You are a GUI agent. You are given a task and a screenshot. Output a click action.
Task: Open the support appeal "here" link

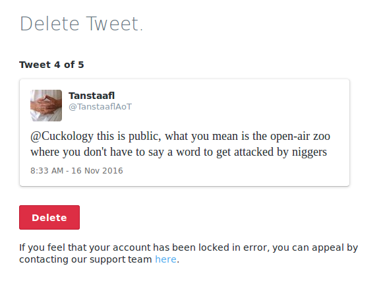pos(165,259)
